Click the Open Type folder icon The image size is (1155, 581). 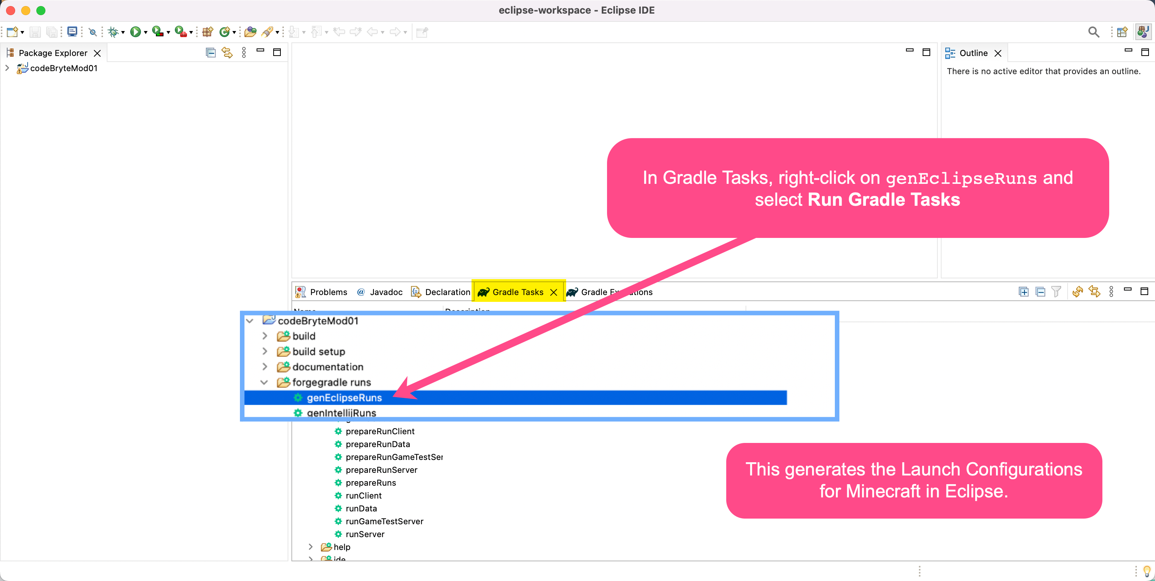250,32
